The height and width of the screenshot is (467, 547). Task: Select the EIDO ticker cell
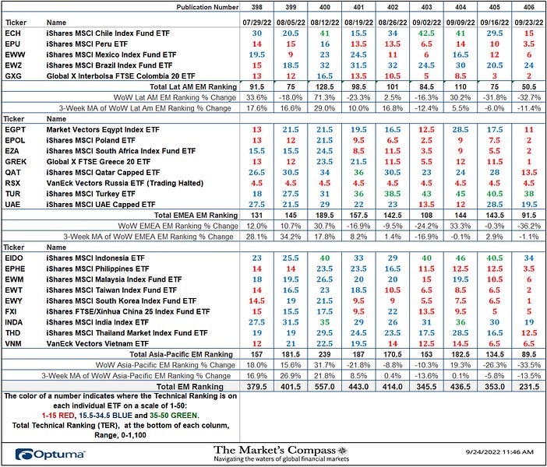[x=14, y=258]
